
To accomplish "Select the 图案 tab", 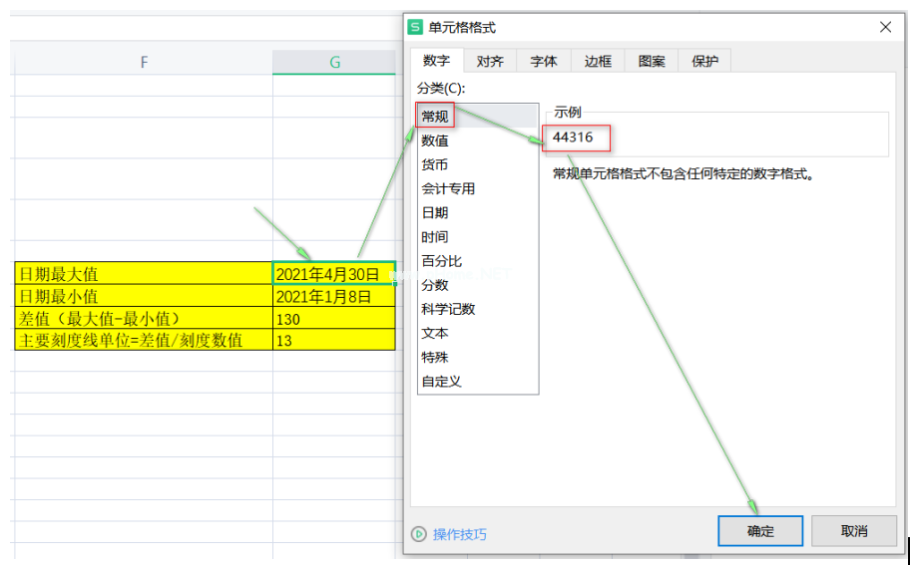I will coord(652,61).
